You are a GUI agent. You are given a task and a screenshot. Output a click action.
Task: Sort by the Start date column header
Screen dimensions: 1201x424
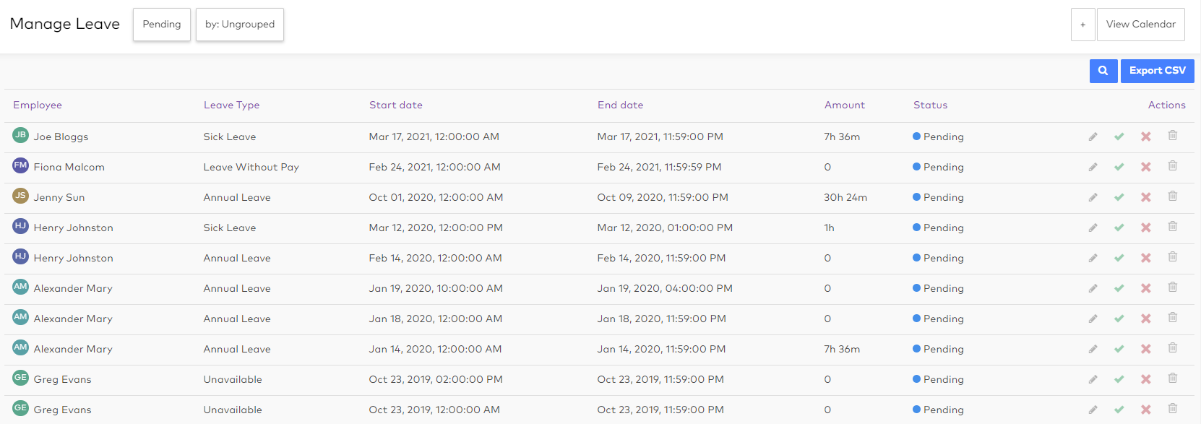[x=395, y=105]
